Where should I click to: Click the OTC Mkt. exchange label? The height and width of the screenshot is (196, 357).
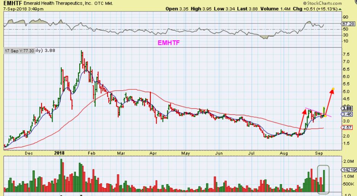pyautogui.click(x=103, y=3)
